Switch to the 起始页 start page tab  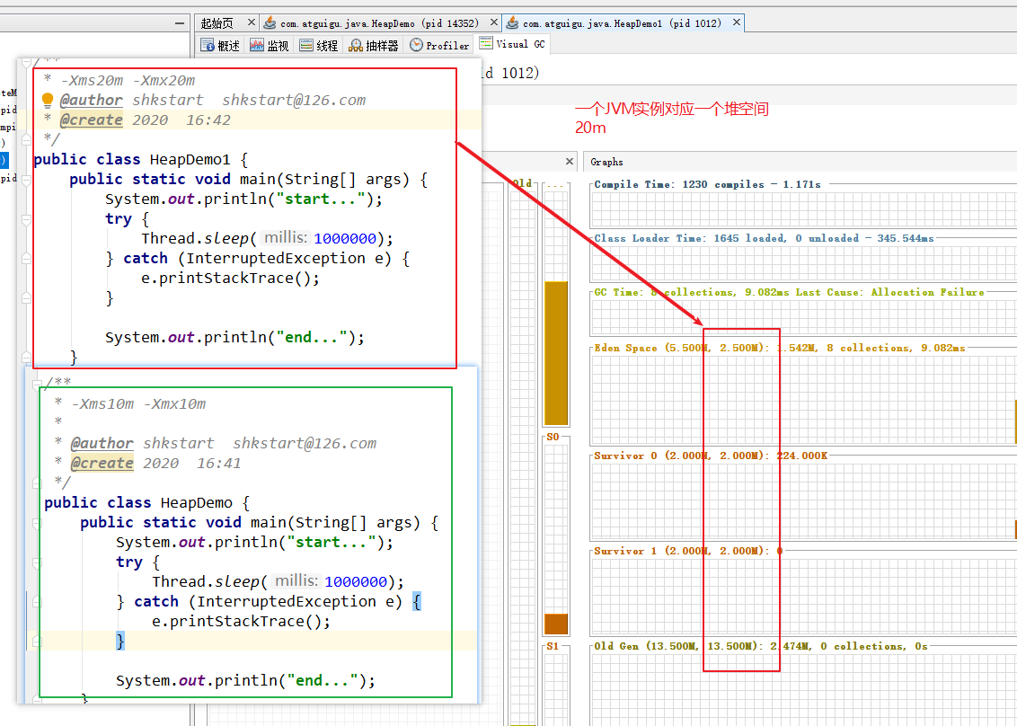click(x=218, y=23)
